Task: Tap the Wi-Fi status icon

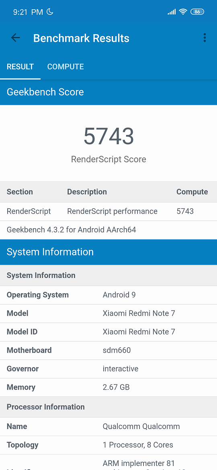Action: (x=183, y=12)
